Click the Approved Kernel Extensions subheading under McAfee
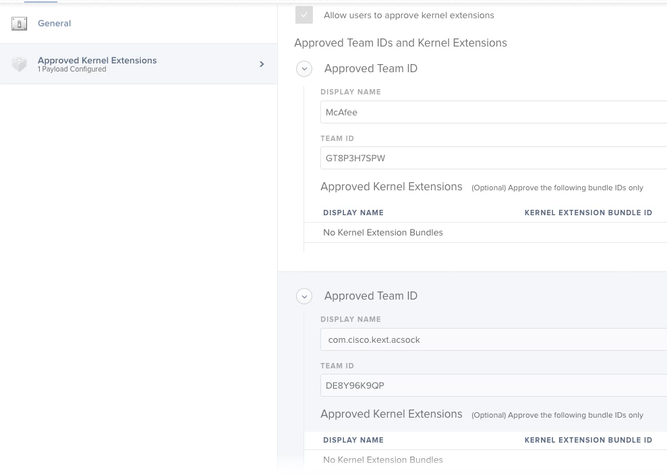The width and height of the screenshot is (667, 475). 391,187
